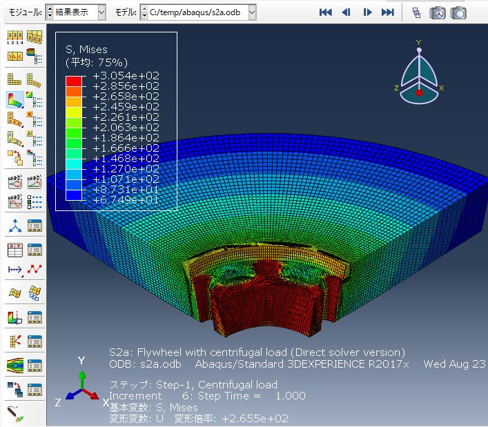Skip to the last frame

point(388,12)
